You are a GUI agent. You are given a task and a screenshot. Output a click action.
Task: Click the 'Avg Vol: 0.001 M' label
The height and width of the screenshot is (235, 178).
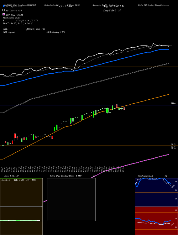pos(114,6)
